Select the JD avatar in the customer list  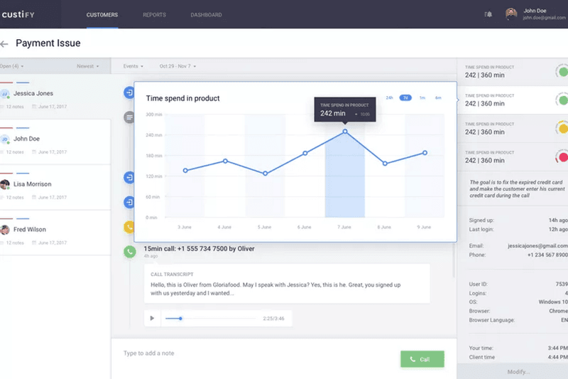click(x=5, y=139)
